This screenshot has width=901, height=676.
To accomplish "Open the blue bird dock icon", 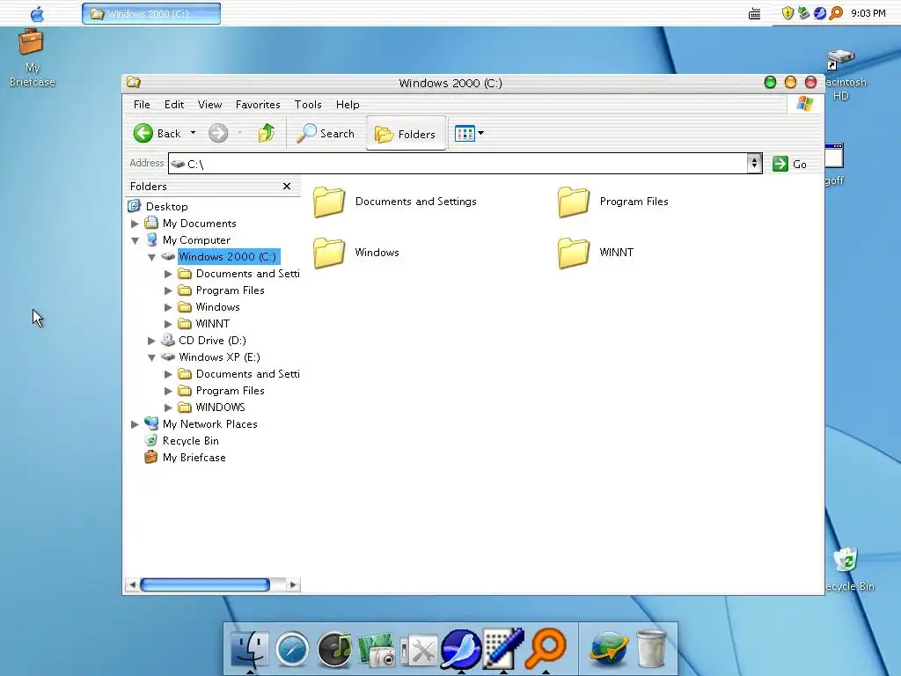I will (461, 649).
